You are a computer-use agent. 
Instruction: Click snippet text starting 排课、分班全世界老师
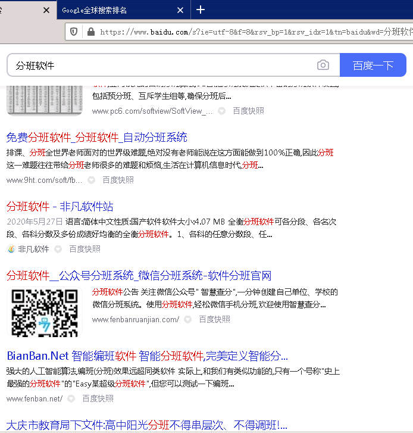pyautogui.click(x=170, y=159)
